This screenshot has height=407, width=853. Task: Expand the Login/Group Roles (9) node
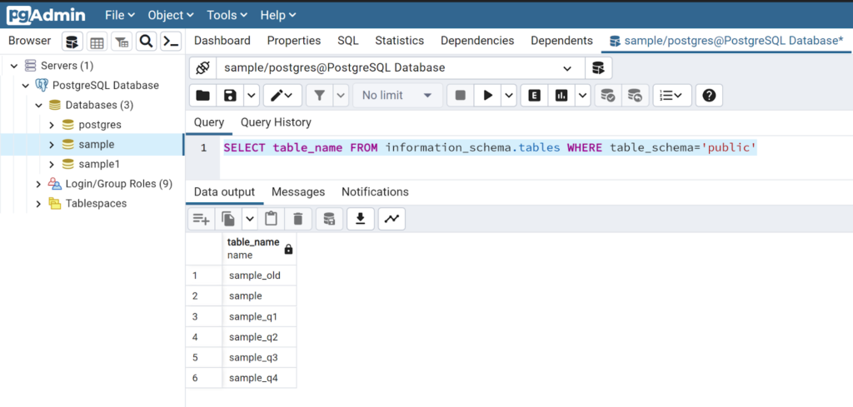(x=38, y=184)
